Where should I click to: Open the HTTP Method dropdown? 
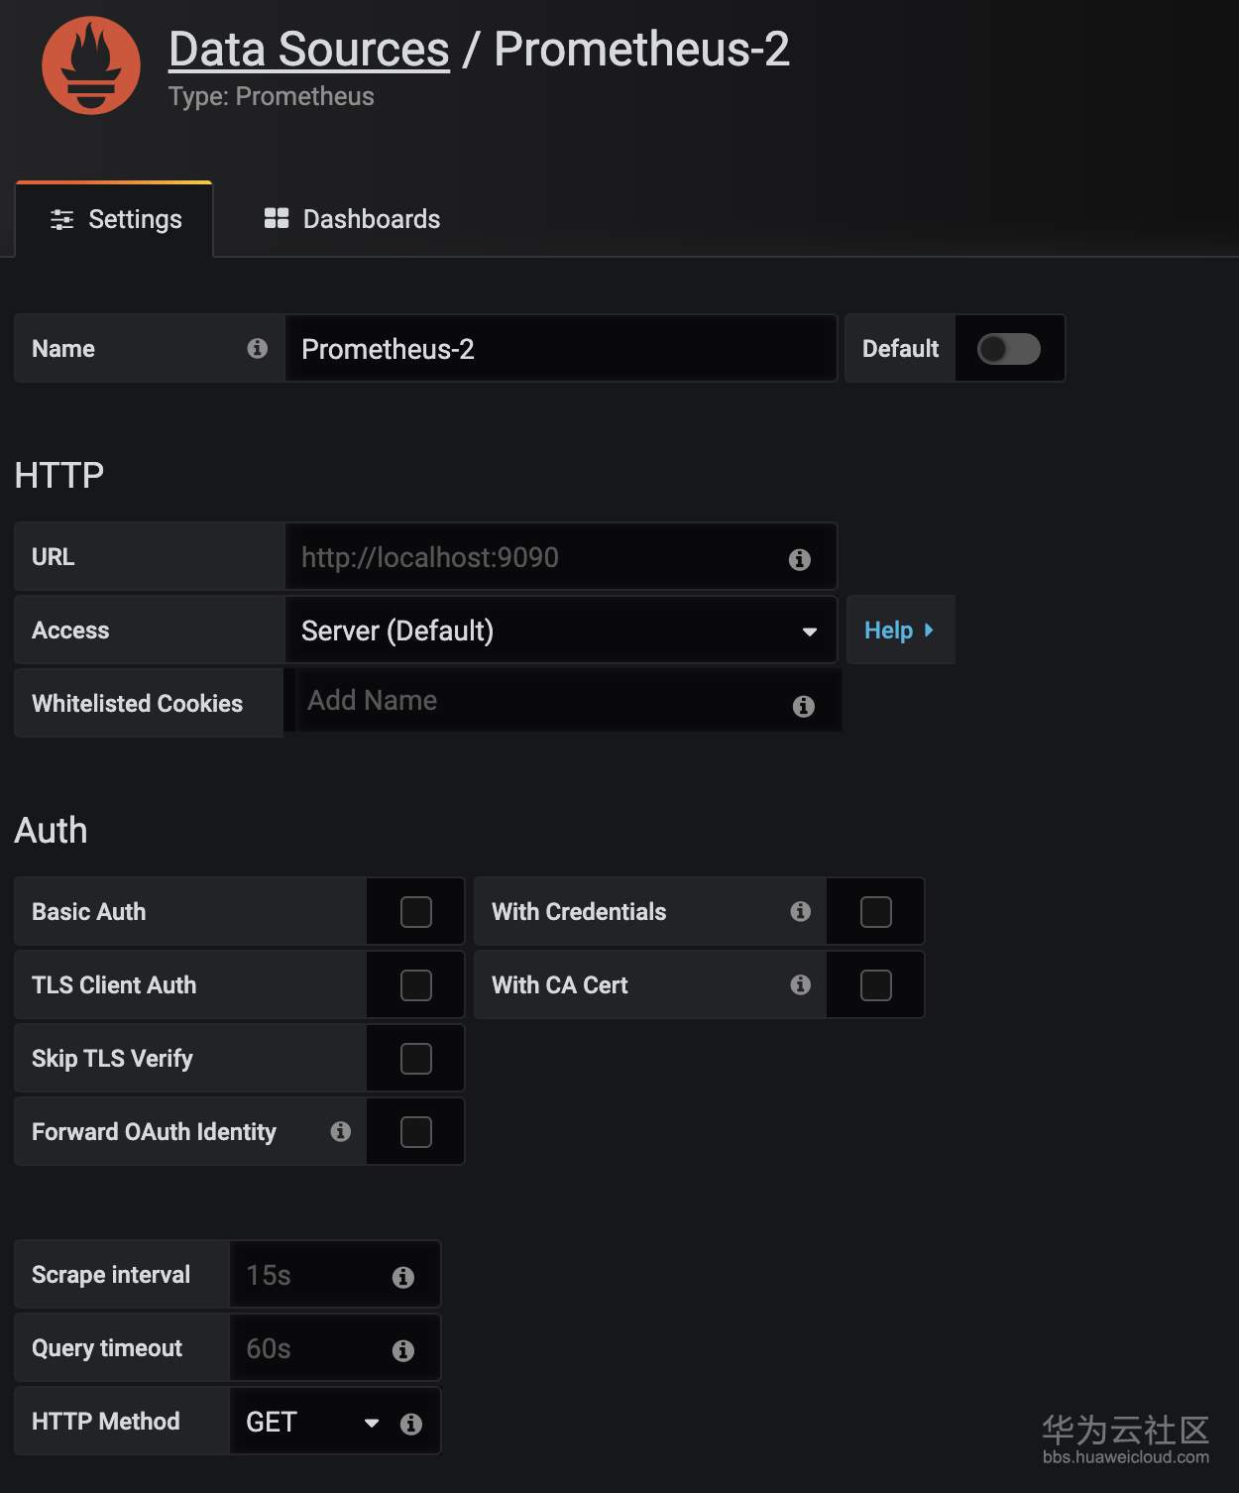click(x=312, y=1423)
